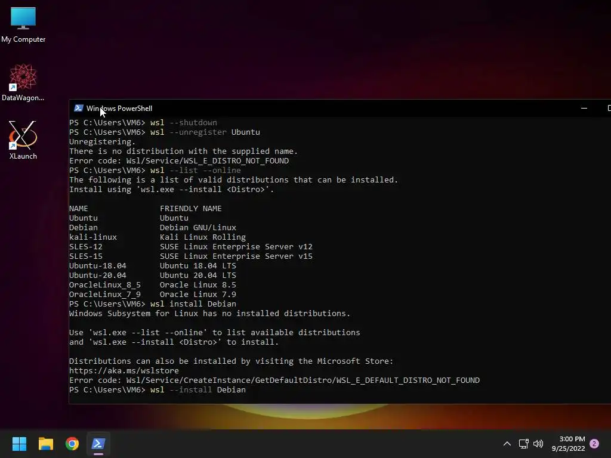Click the 'NAME' column header
This screenshot has height=458, width=611.
click(x=79, y=208)
